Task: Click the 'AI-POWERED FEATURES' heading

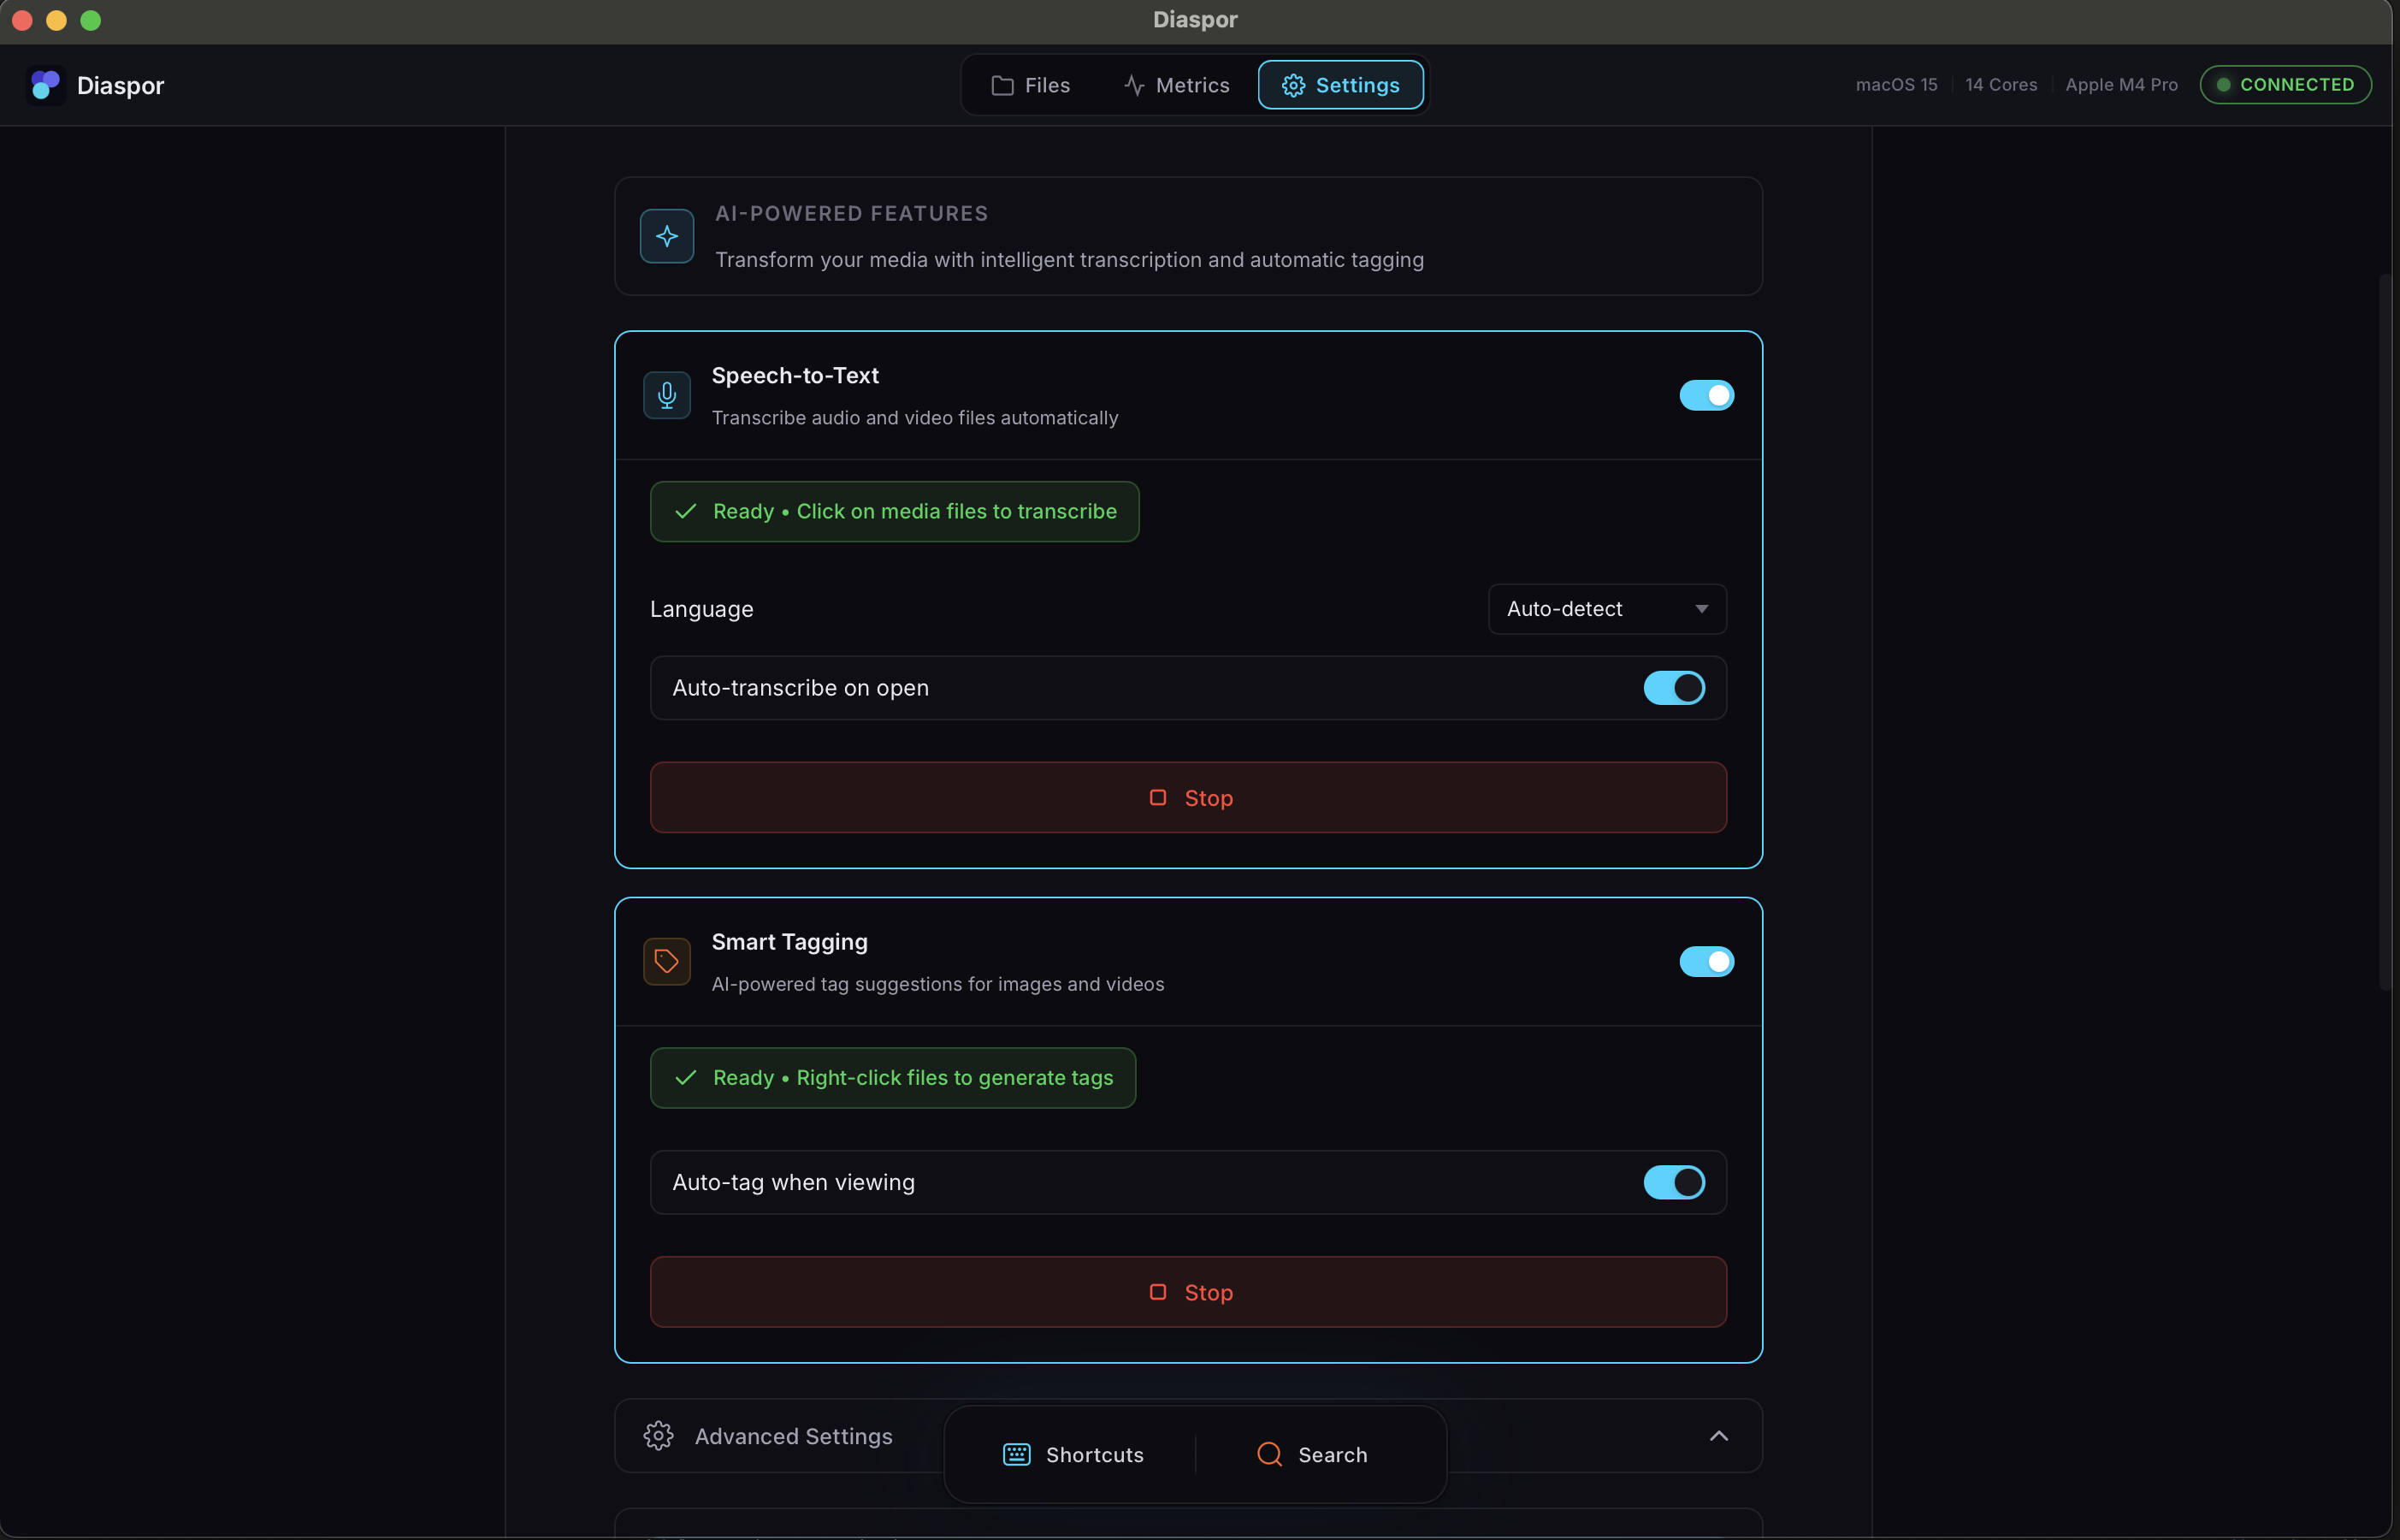Action: pos(852,213)
